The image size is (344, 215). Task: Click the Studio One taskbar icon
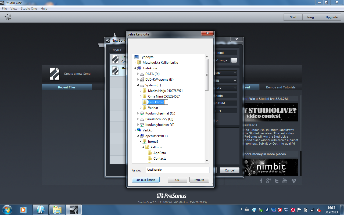(74, 210)
